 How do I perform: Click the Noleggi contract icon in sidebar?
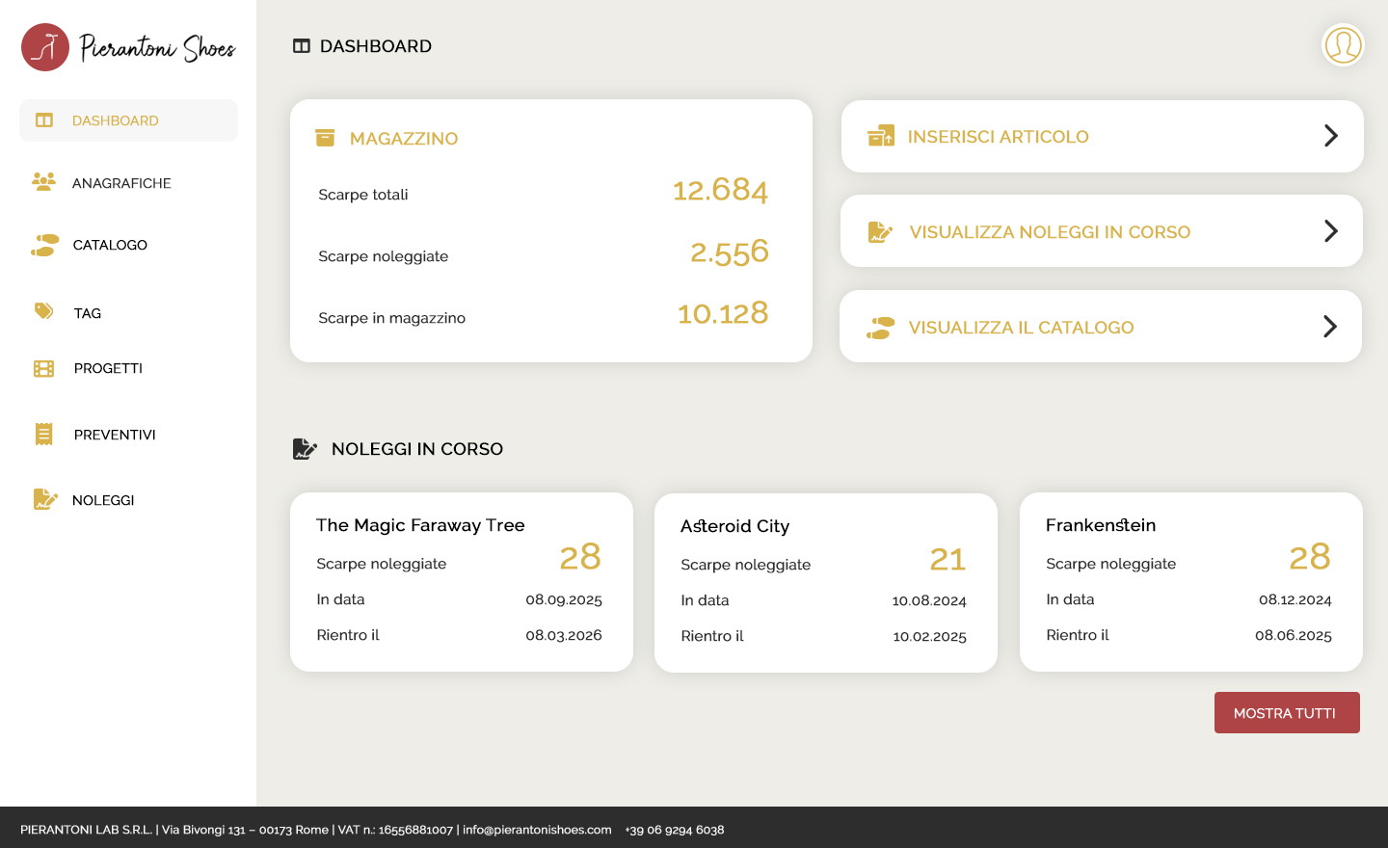tap(44, 499)
